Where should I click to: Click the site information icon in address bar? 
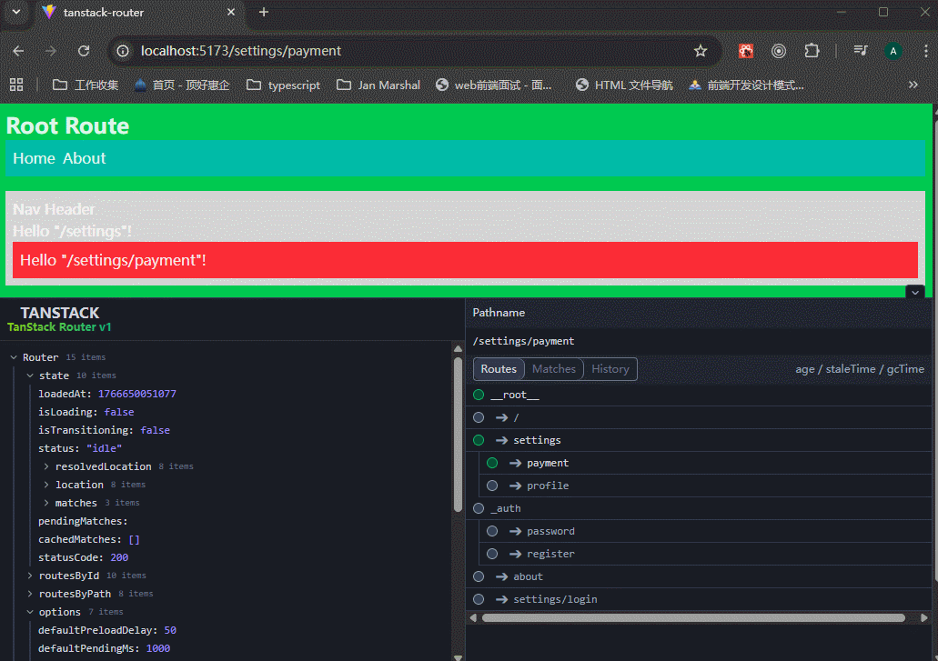(x=123, y=51)
